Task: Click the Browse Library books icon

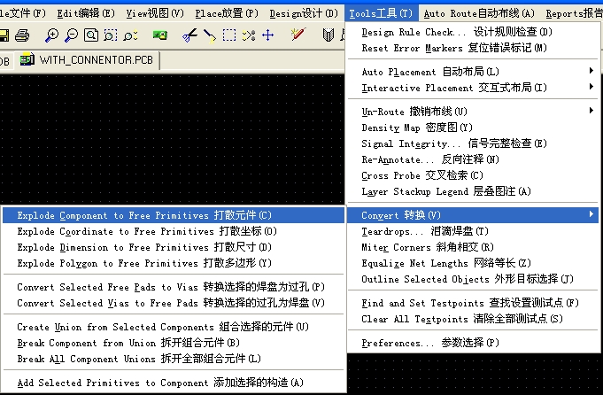Action: pos(328,35)
